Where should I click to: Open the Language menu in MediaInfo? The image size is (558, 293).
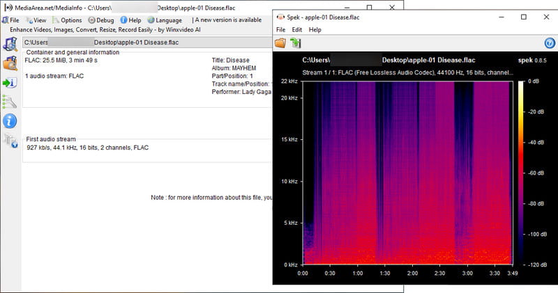pos(165,20)
